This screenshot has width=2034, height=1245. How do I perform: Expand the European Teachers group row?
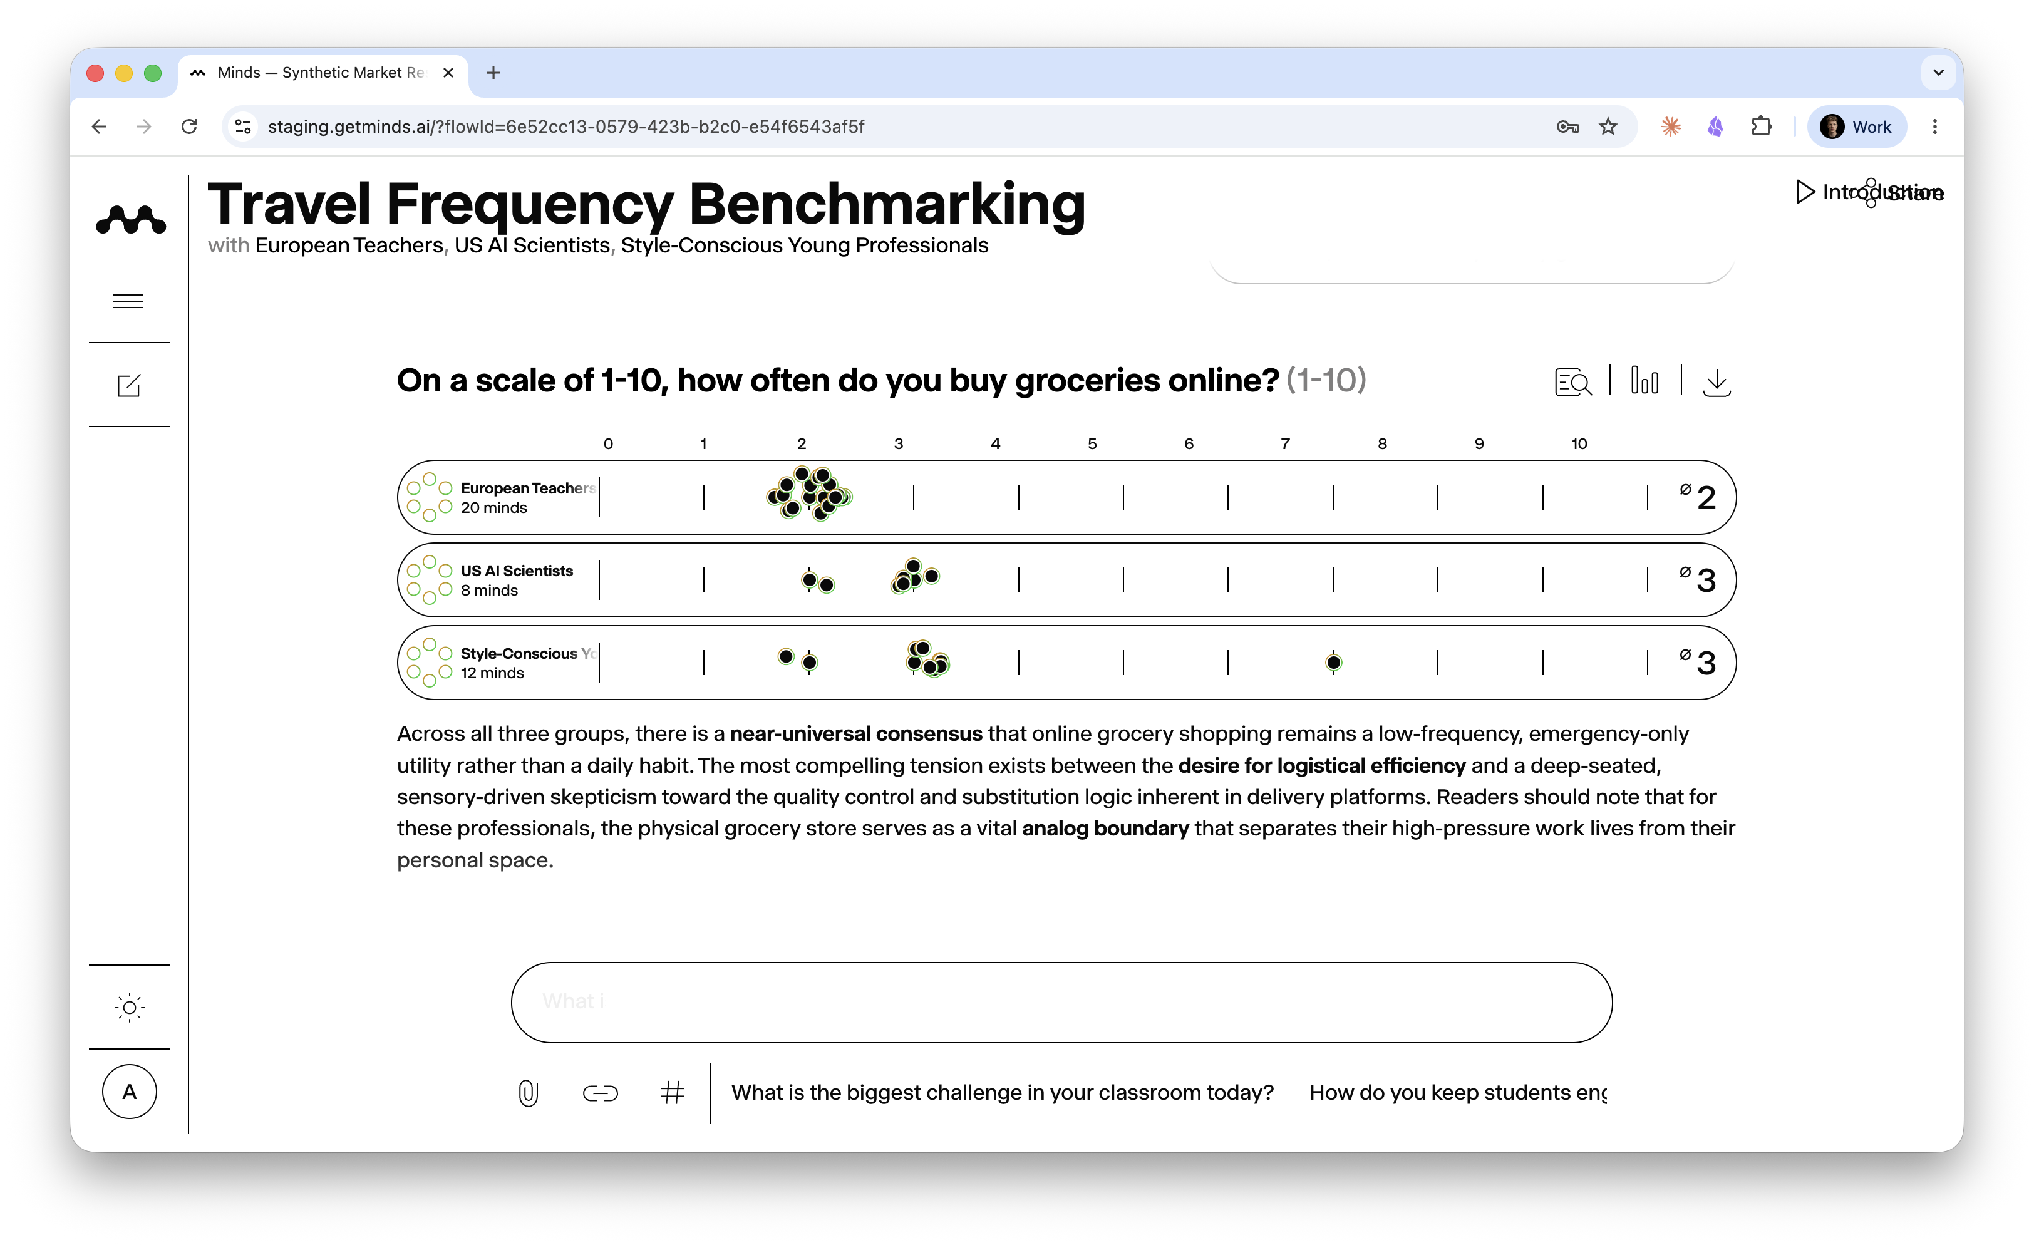coord(1066,497)
